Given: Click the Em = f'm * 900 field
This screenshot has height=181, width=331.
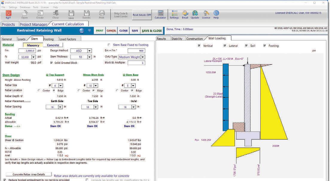Looking at the screenshot, I should (x=136, y=51).
